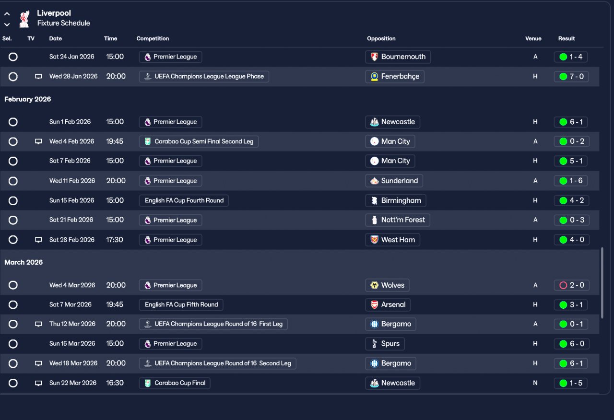Click the Wolves club badge icon

[374, 285]
